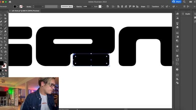Select the Eraser tool
This screenshot has height=110, width=196.
5,31
